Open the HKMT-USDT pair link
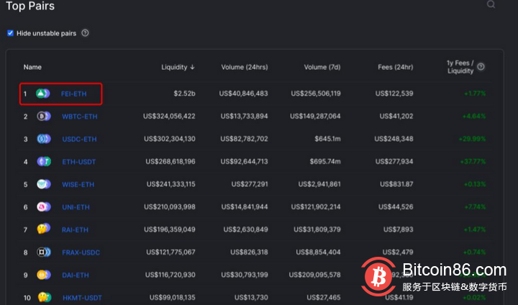This screenshot has width=518, height=305. click(x=82, y=297)
